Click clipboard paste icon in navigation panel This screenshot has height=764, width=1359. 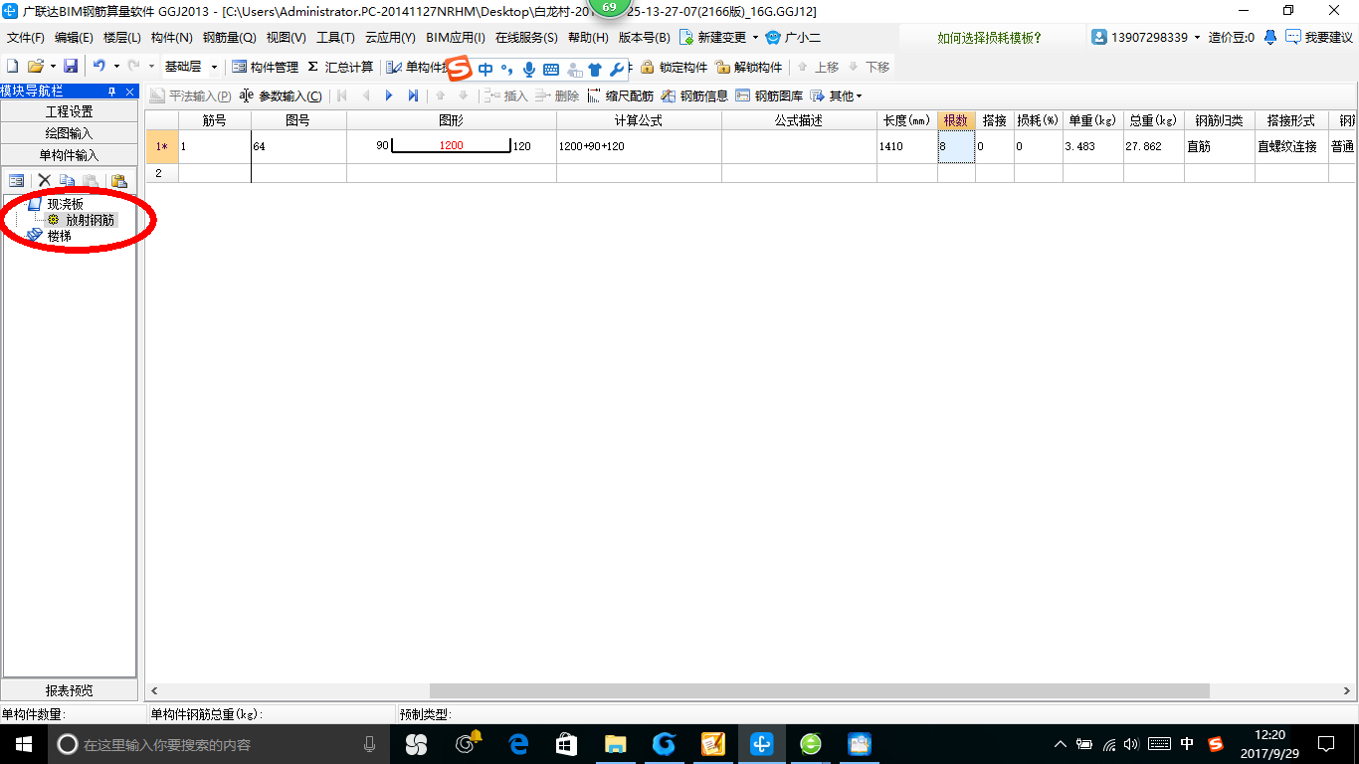tap(119, 180)
